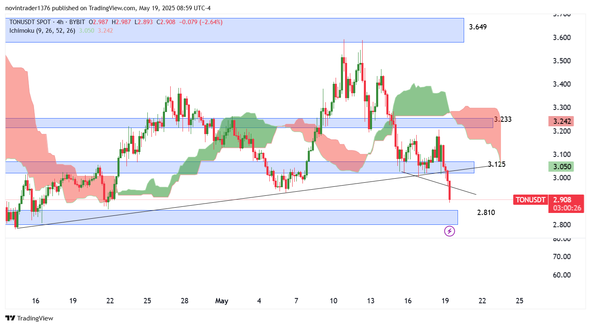The image size is (591, 327).
Task: Click the bottom blue 2.810 support rectangle
Action: coord(232,217)
